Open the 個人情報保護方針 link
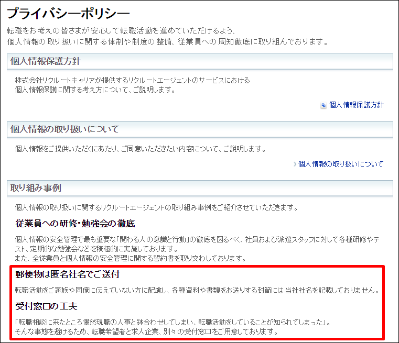 (356, 105)
